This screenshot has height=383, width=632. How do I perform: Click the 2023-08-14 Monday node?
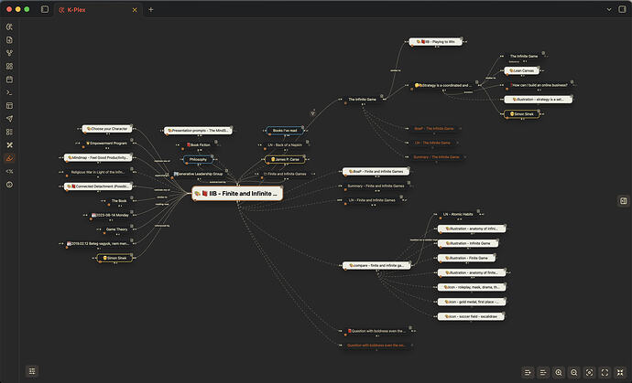110,215
